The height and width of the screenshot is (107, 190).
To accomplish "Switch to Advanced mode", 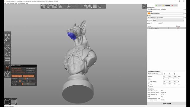I will 167,5.
